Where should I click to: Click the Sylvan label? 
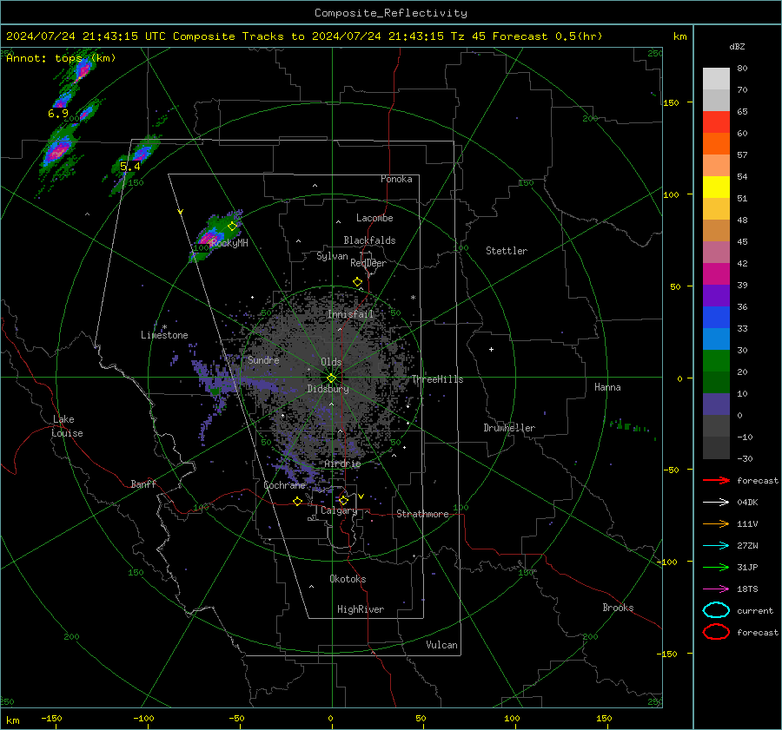pyautogui.click(x=332, y=256)
